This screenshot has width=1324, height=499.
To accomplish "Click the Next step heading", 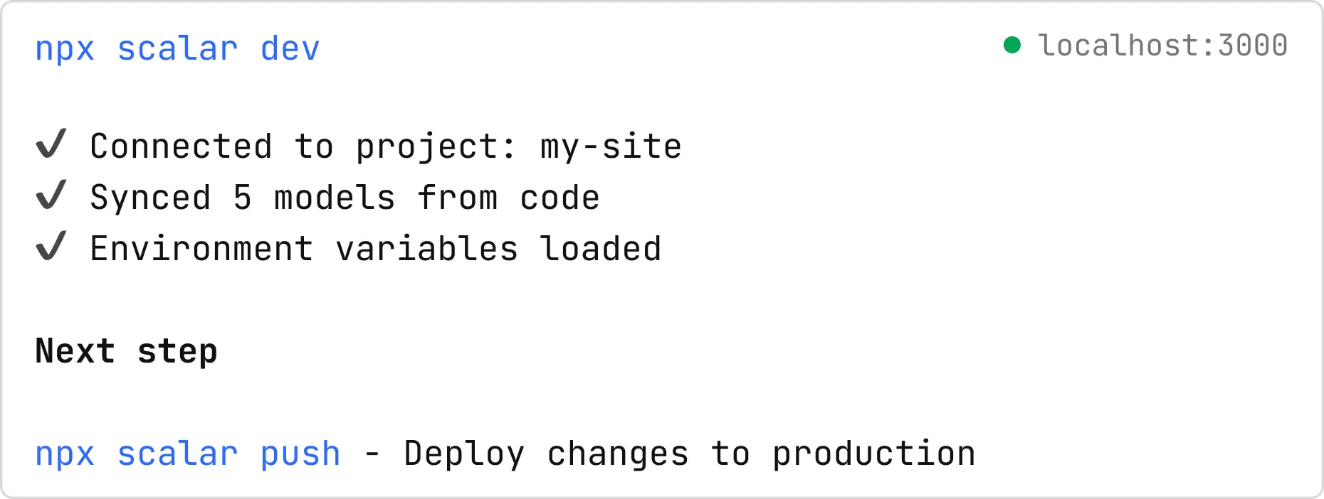I will coord(126,351).
